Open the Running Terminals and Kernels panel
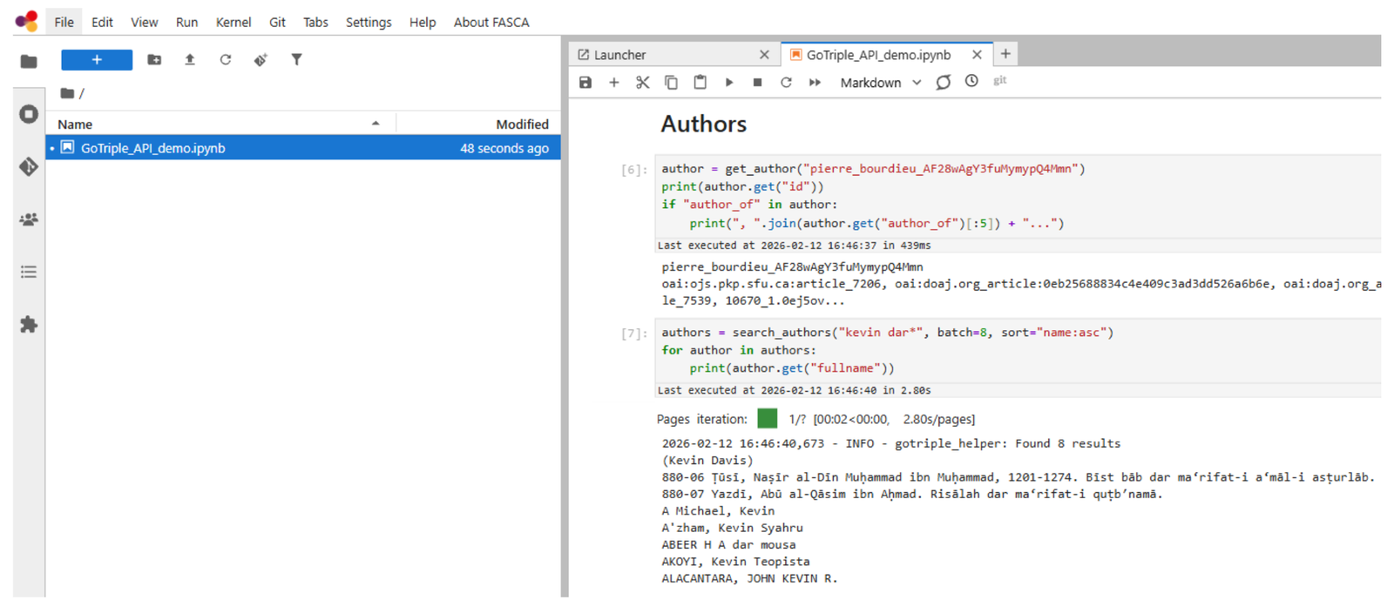 29,114
